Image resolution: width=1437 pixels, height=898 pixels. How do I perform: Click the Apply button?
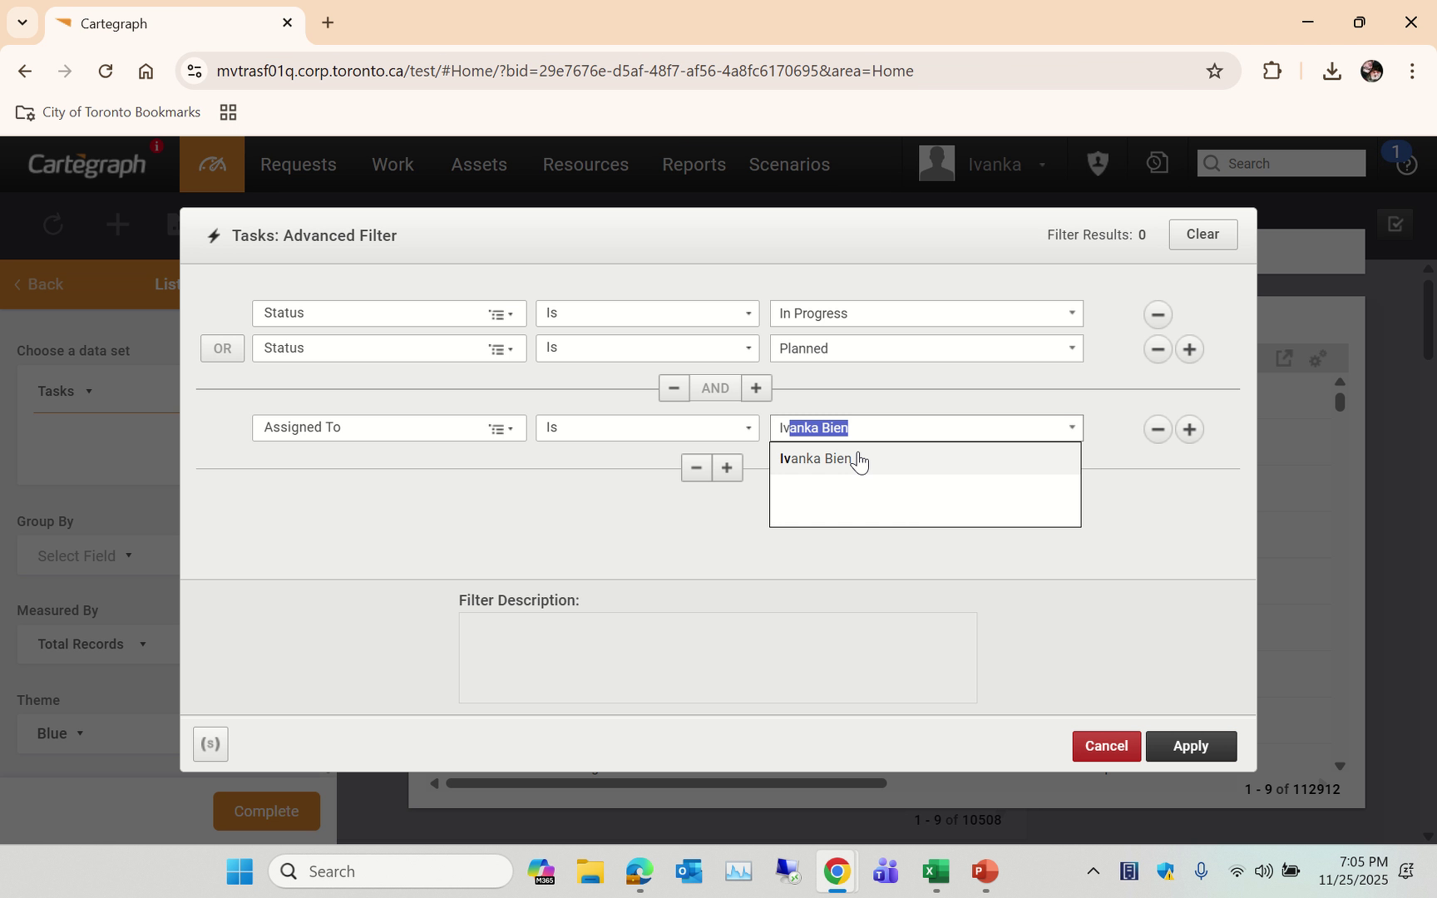[1191, 746]
